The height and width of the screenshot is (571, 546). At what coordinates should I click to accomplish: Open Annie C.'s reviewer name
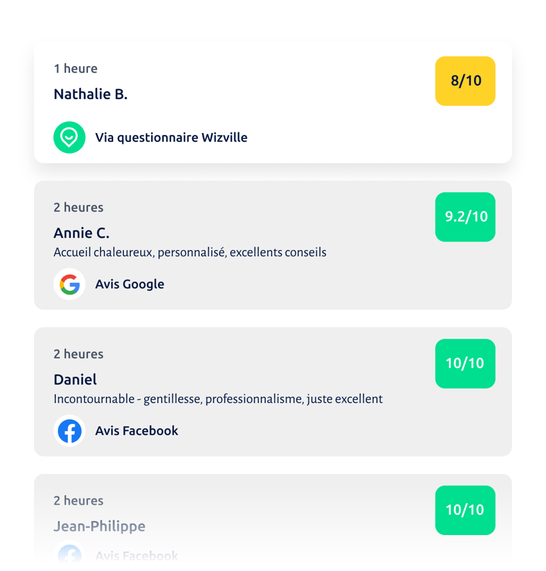[x=82, y=233]
